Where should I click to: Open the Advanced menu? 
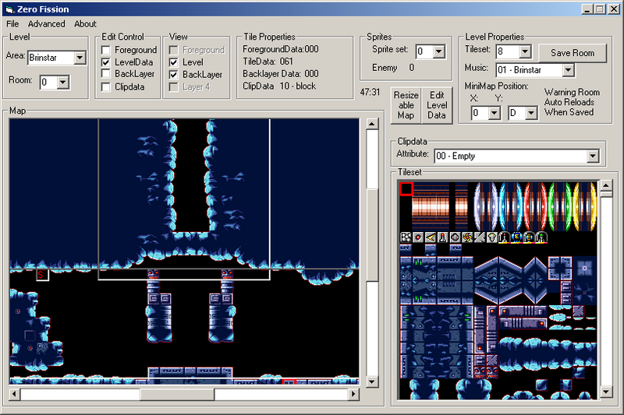47,24
